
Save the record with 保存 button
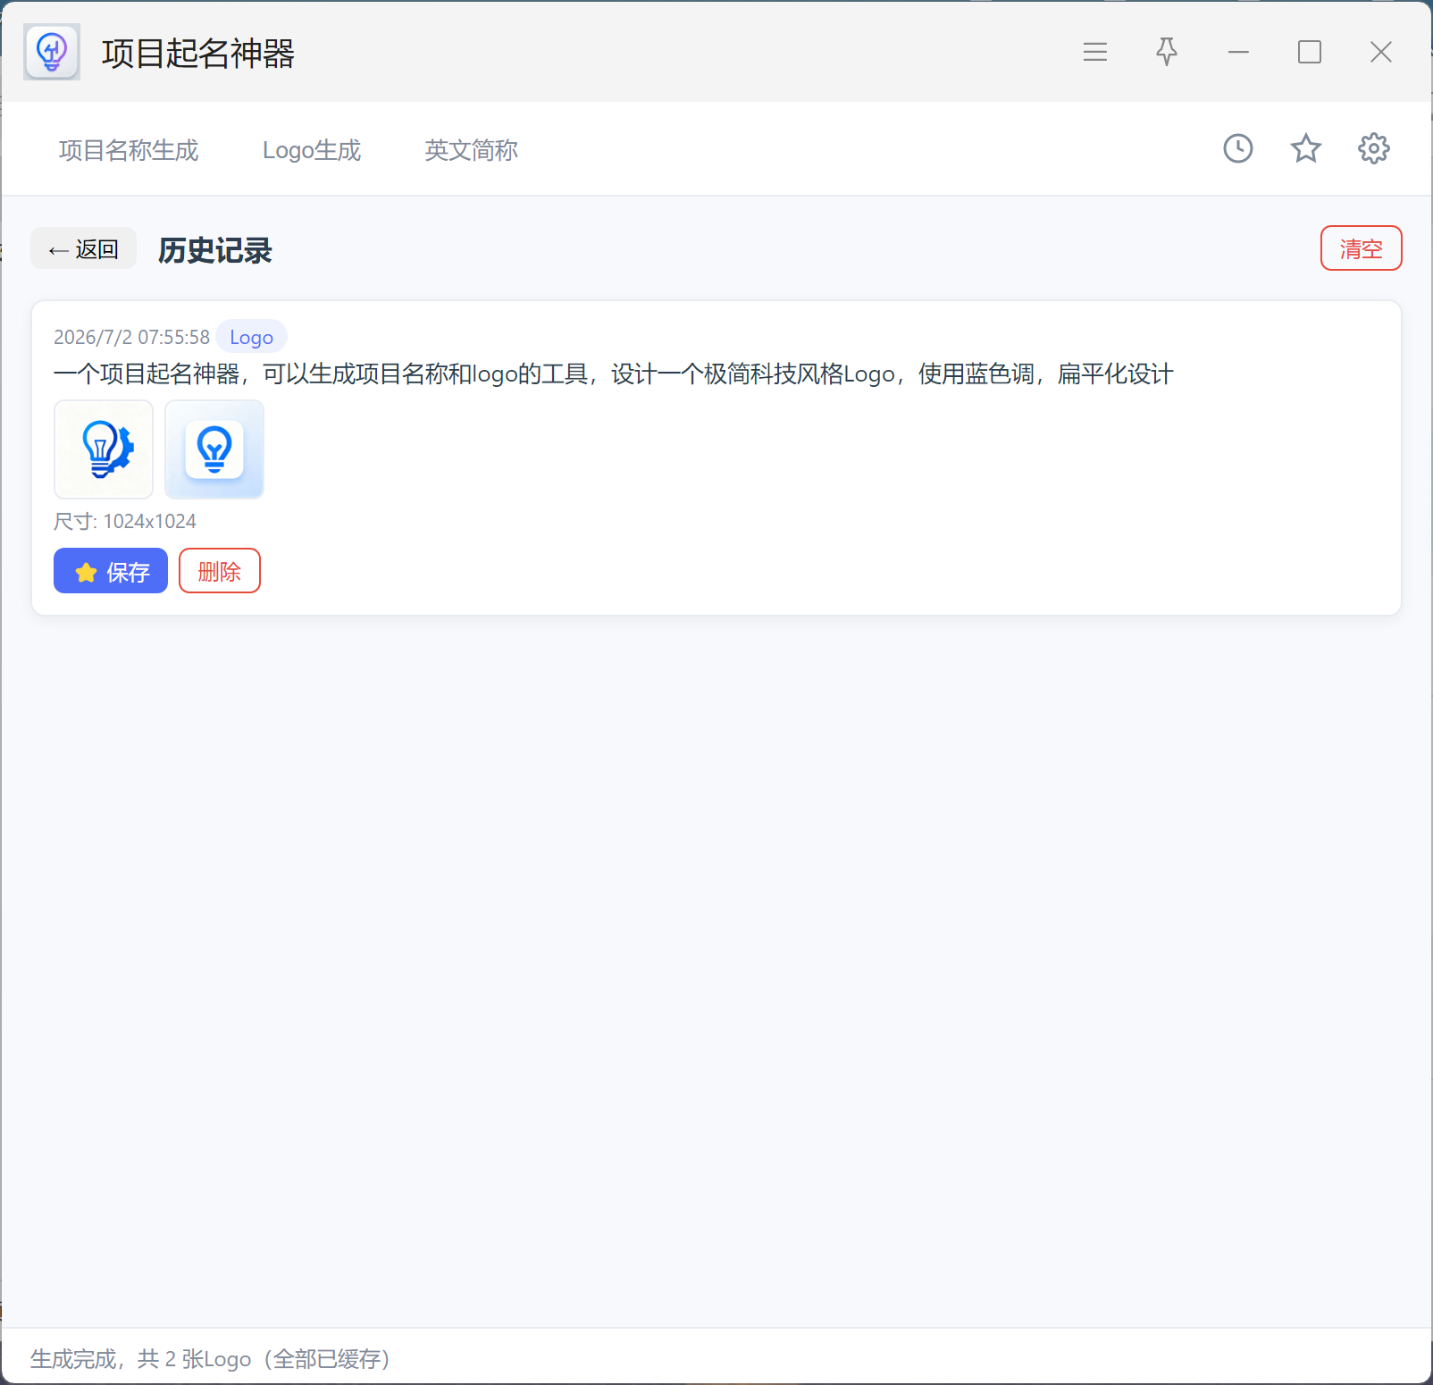tap(111, 571)
